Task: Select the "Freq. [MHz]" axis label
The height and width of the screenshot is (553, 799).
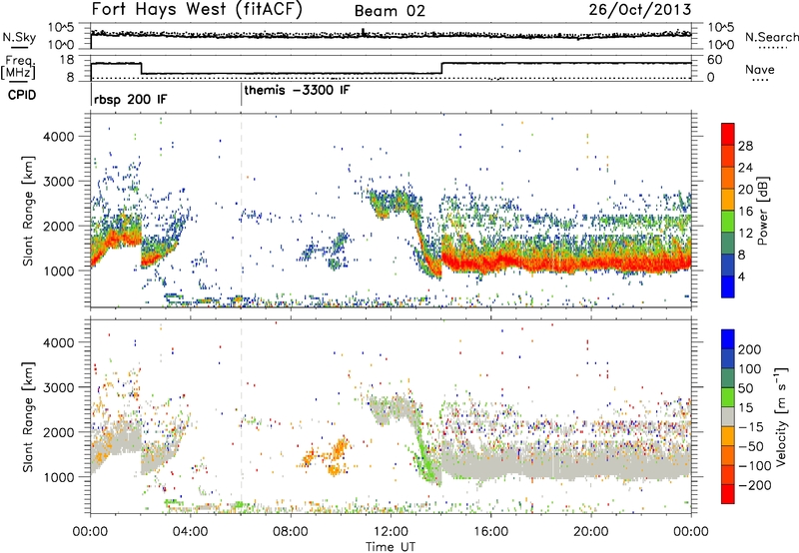Action: point(18,68)
